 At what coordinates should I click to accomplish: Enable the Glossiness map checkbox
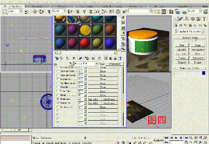(x=58, y=79)
